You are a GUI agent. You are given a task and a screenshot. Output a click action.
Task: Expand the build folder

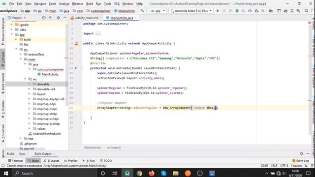click(x=16, y=39)
